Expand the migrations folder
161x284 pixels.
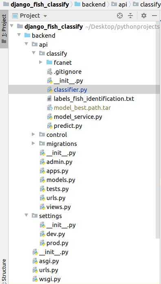point(33,143)
